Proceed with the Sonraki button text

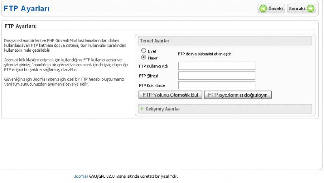(x=296, y=8)
